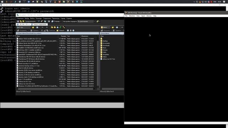Go to local home directory icon
This screenshot has height=128, width=228.
[x=58, y=27]
